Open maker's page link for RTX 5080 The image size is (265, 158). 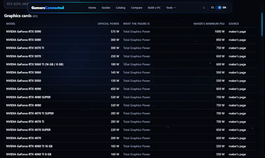point(237,40)
